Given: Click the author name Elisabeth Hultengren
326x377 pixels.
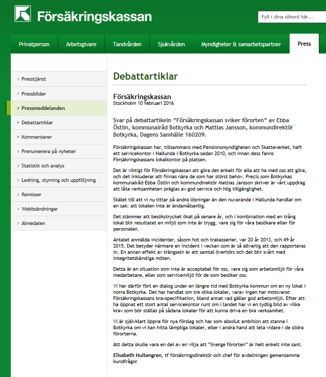Looking at the screenshot, I should click(138, 355).
